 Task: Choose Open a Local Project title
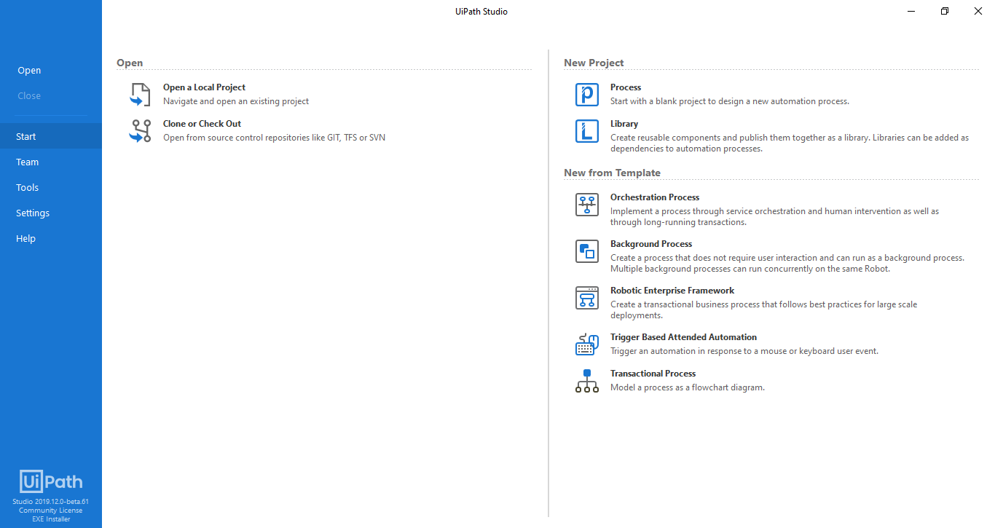point(204,87)
